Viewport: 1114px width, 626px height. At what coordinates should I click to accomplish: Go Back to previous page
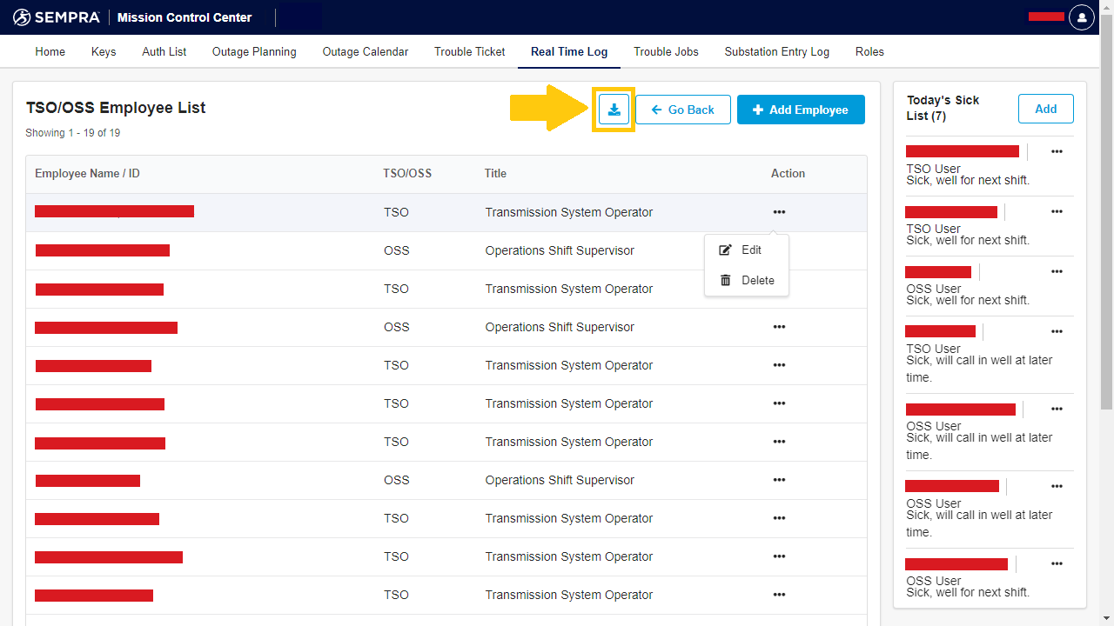pos(682,110)
